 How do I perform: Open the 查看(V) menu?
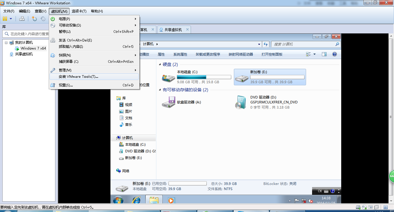[x=40, y=11]
